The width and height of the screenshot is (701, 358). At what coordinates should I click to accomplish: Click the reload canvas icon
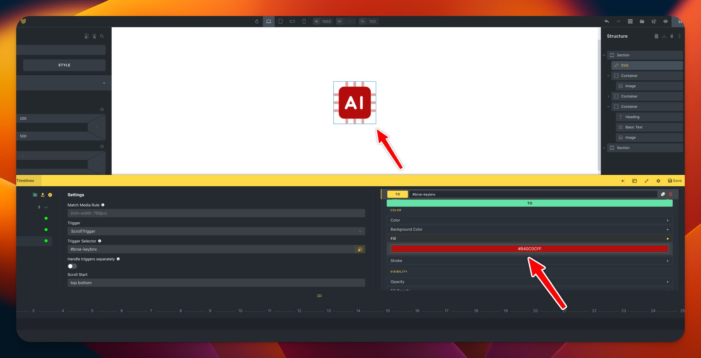pyautogui.click(x=257, y=22)
